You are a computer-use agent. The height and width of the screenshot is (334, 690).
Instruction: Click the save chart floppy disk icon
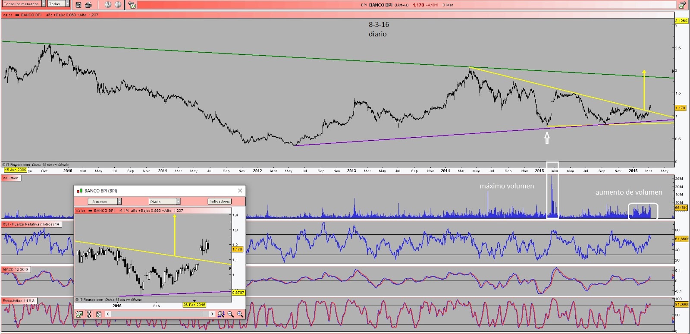(x=78, y=5)
